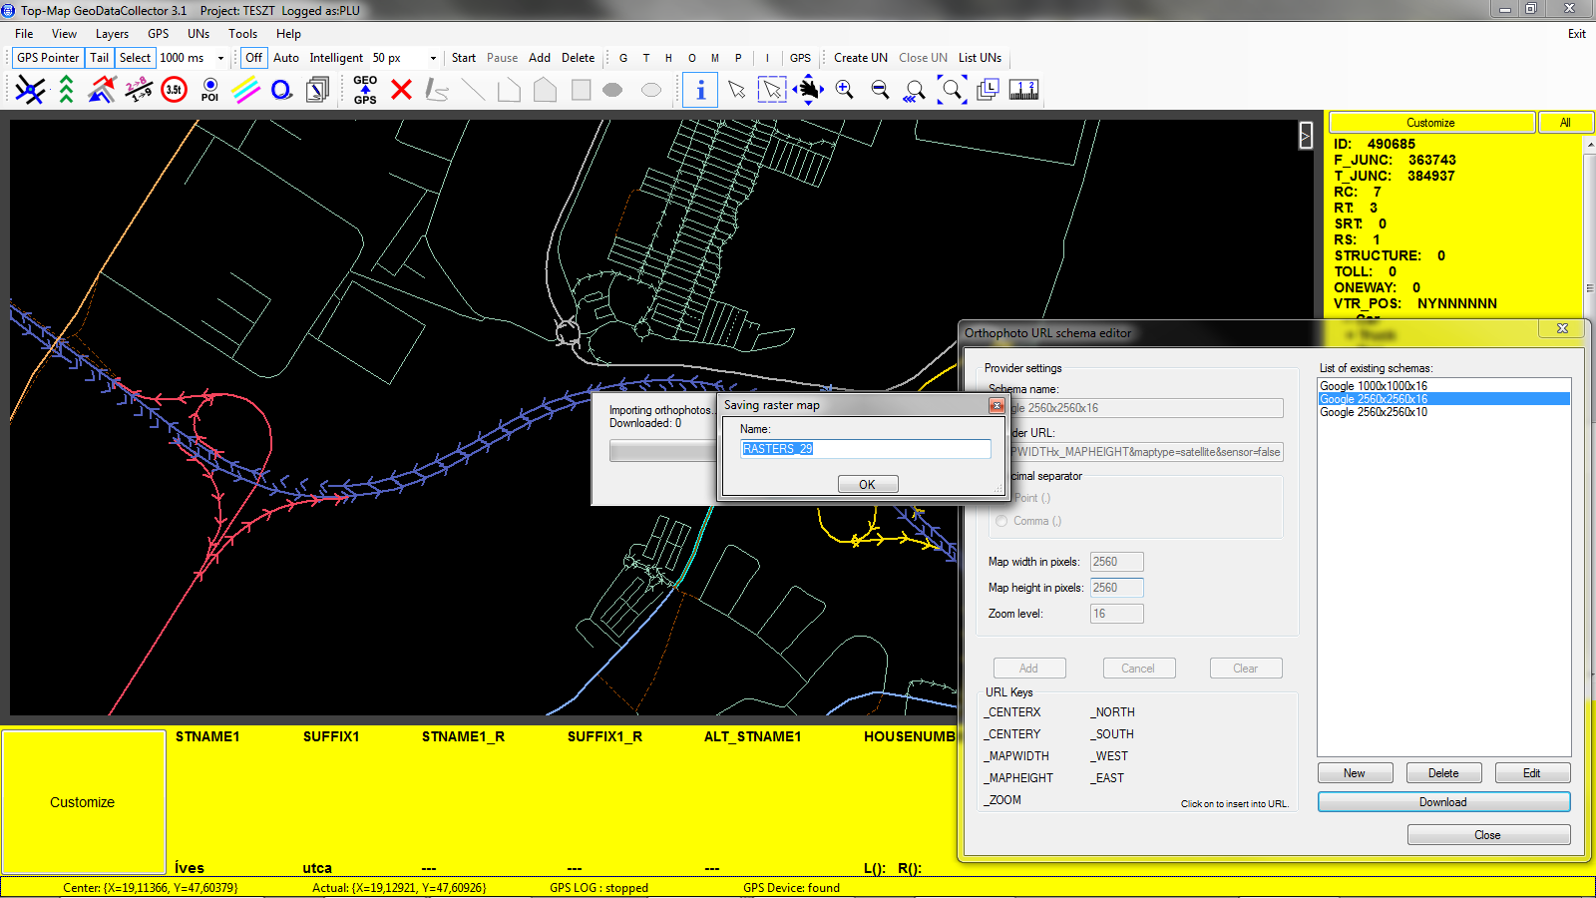
Task: Toggle the Select mode button
Action: (x=135, y=58)
